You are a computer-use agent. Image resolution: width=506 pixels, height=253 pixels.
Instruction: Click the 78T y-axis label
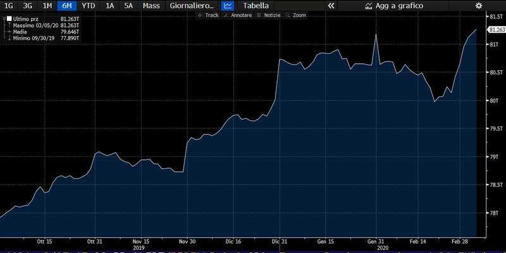point(494,213)
